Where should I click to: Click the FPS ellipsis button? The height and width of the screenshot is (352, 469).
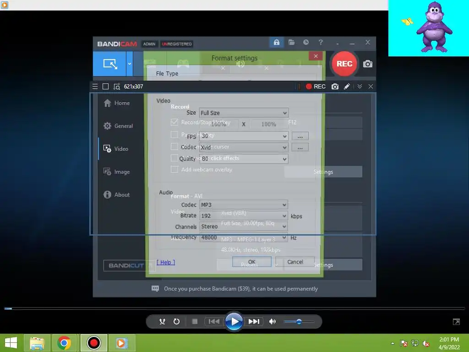point(300,136)
